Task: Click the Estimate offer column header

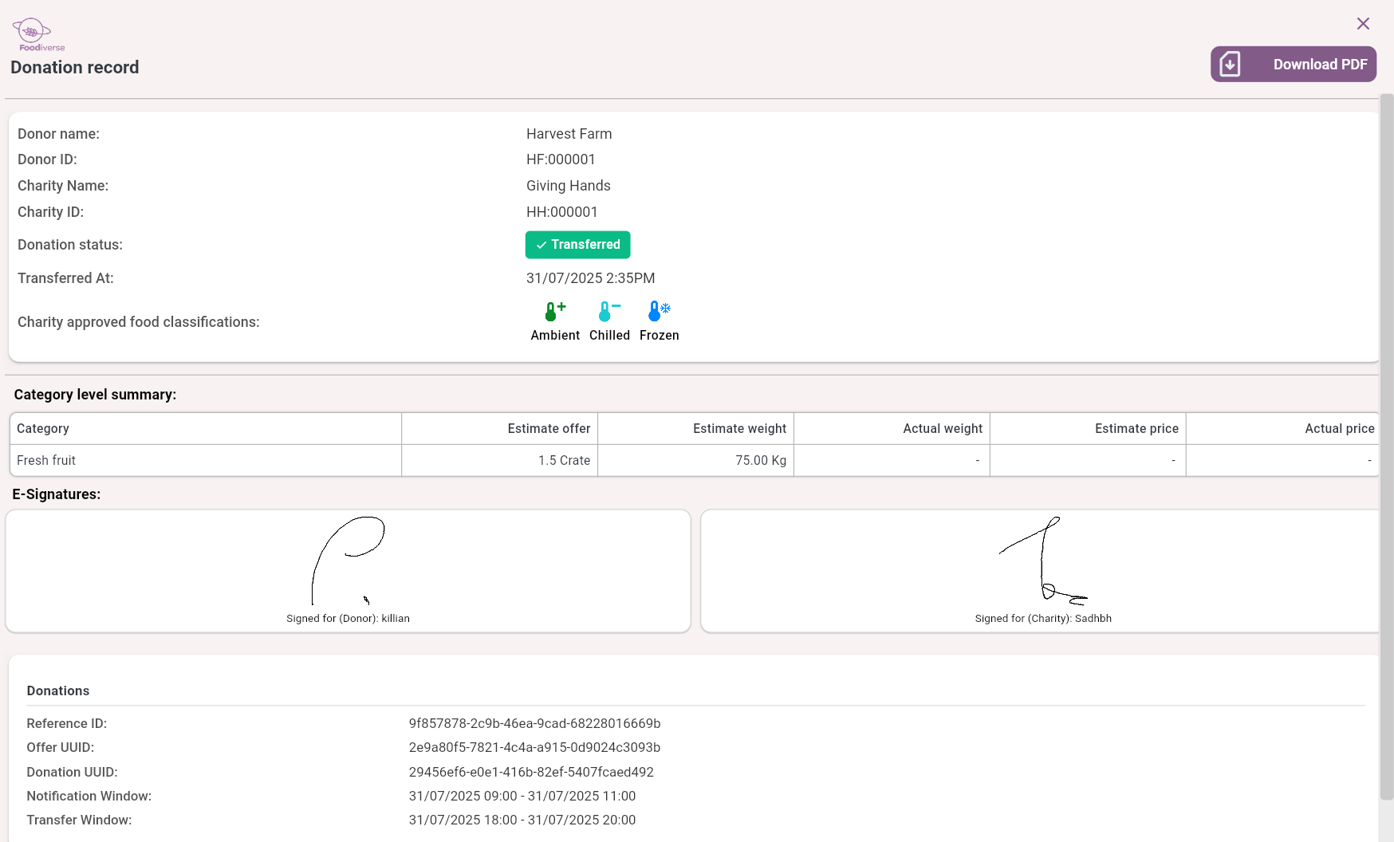Action: pyautogui.click(x=549, y=429)
